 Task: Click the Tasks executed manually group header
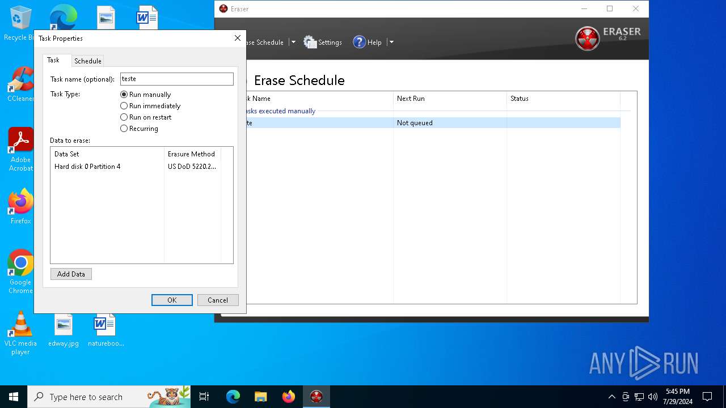tap(280, 111)
